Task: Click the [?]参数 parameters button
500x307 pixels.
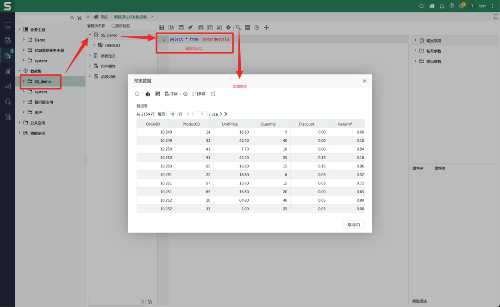Action: click(199, 94)
